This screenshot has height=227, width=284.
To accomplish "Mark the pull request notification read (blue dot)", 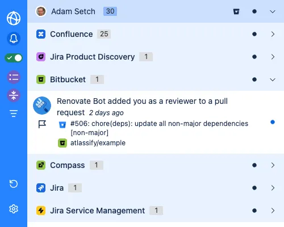I will click(x=273, y=122).
